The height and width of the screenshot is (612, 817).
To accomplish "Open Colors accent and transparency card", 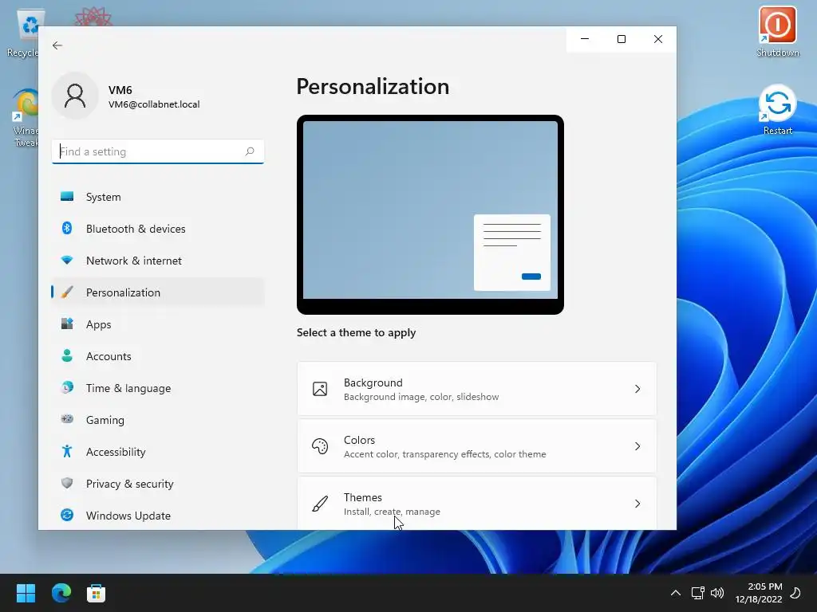I will 477,446.
